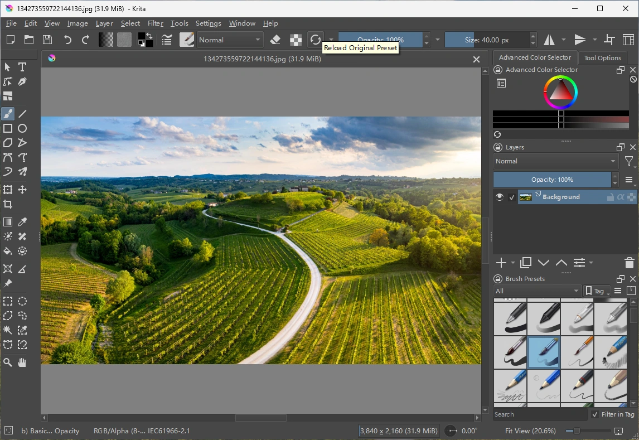Select the Gradient tool
The image size is (639, 440).
pos(8,221)
